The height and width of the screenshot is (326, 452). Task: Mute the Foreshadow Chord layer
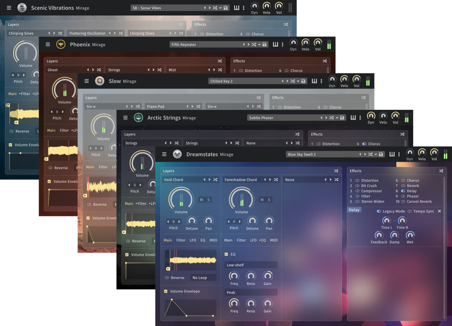tap(262, 200)
